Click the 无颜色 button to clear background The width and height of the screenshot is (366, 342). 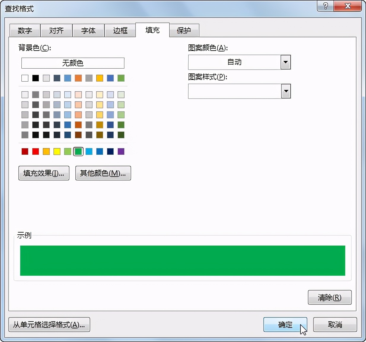[73, 63]
